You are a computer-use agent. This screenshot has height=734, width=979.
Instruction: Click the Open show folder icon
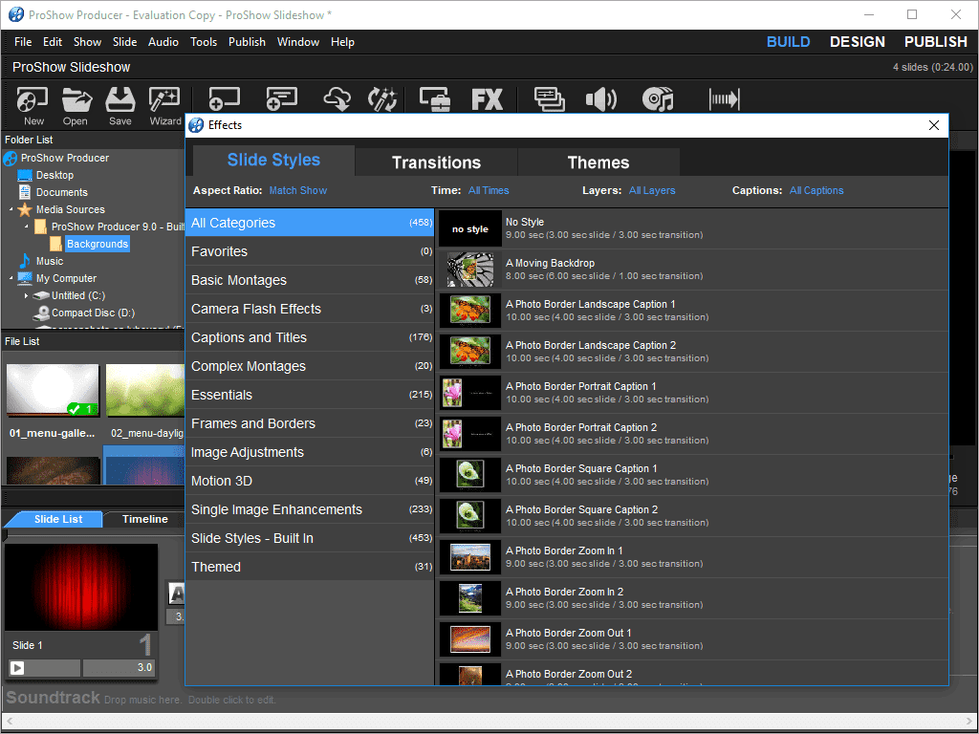[76, 99]
